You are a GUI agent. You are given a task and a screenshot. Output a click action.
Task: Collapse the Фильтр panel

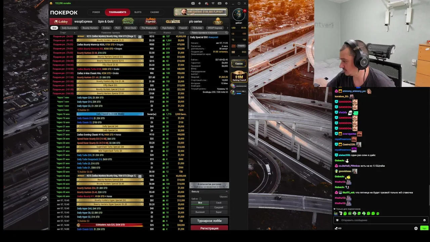226,192
